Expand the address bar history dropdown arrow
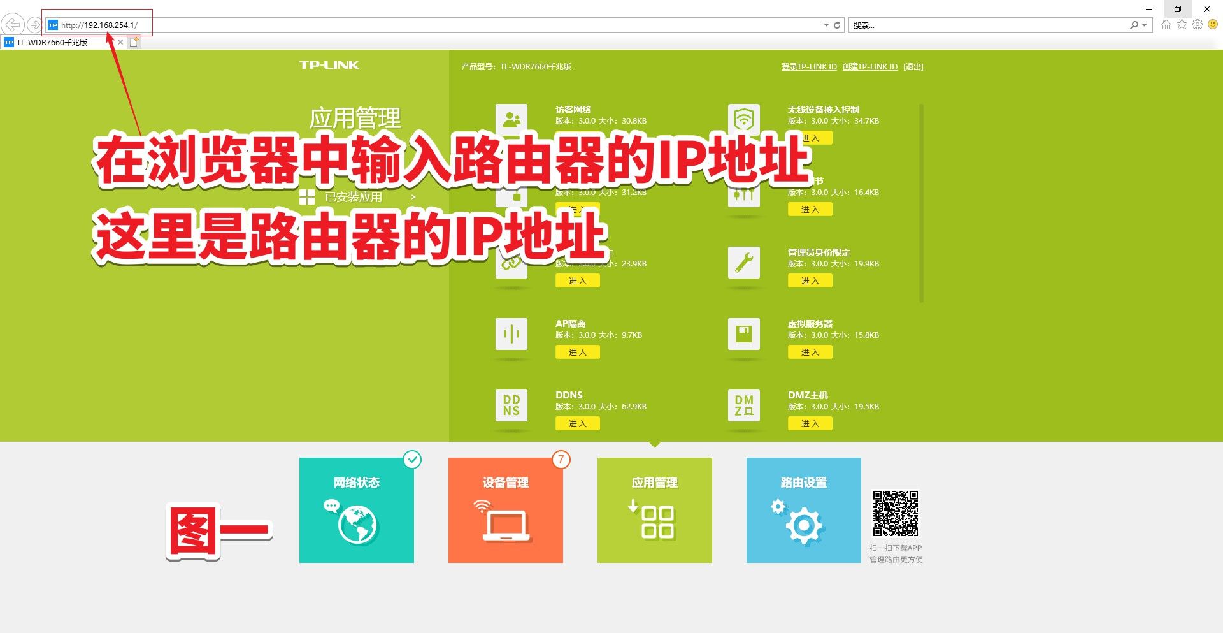This screenshot has height=633, width=1223. [x=826, y=25]
